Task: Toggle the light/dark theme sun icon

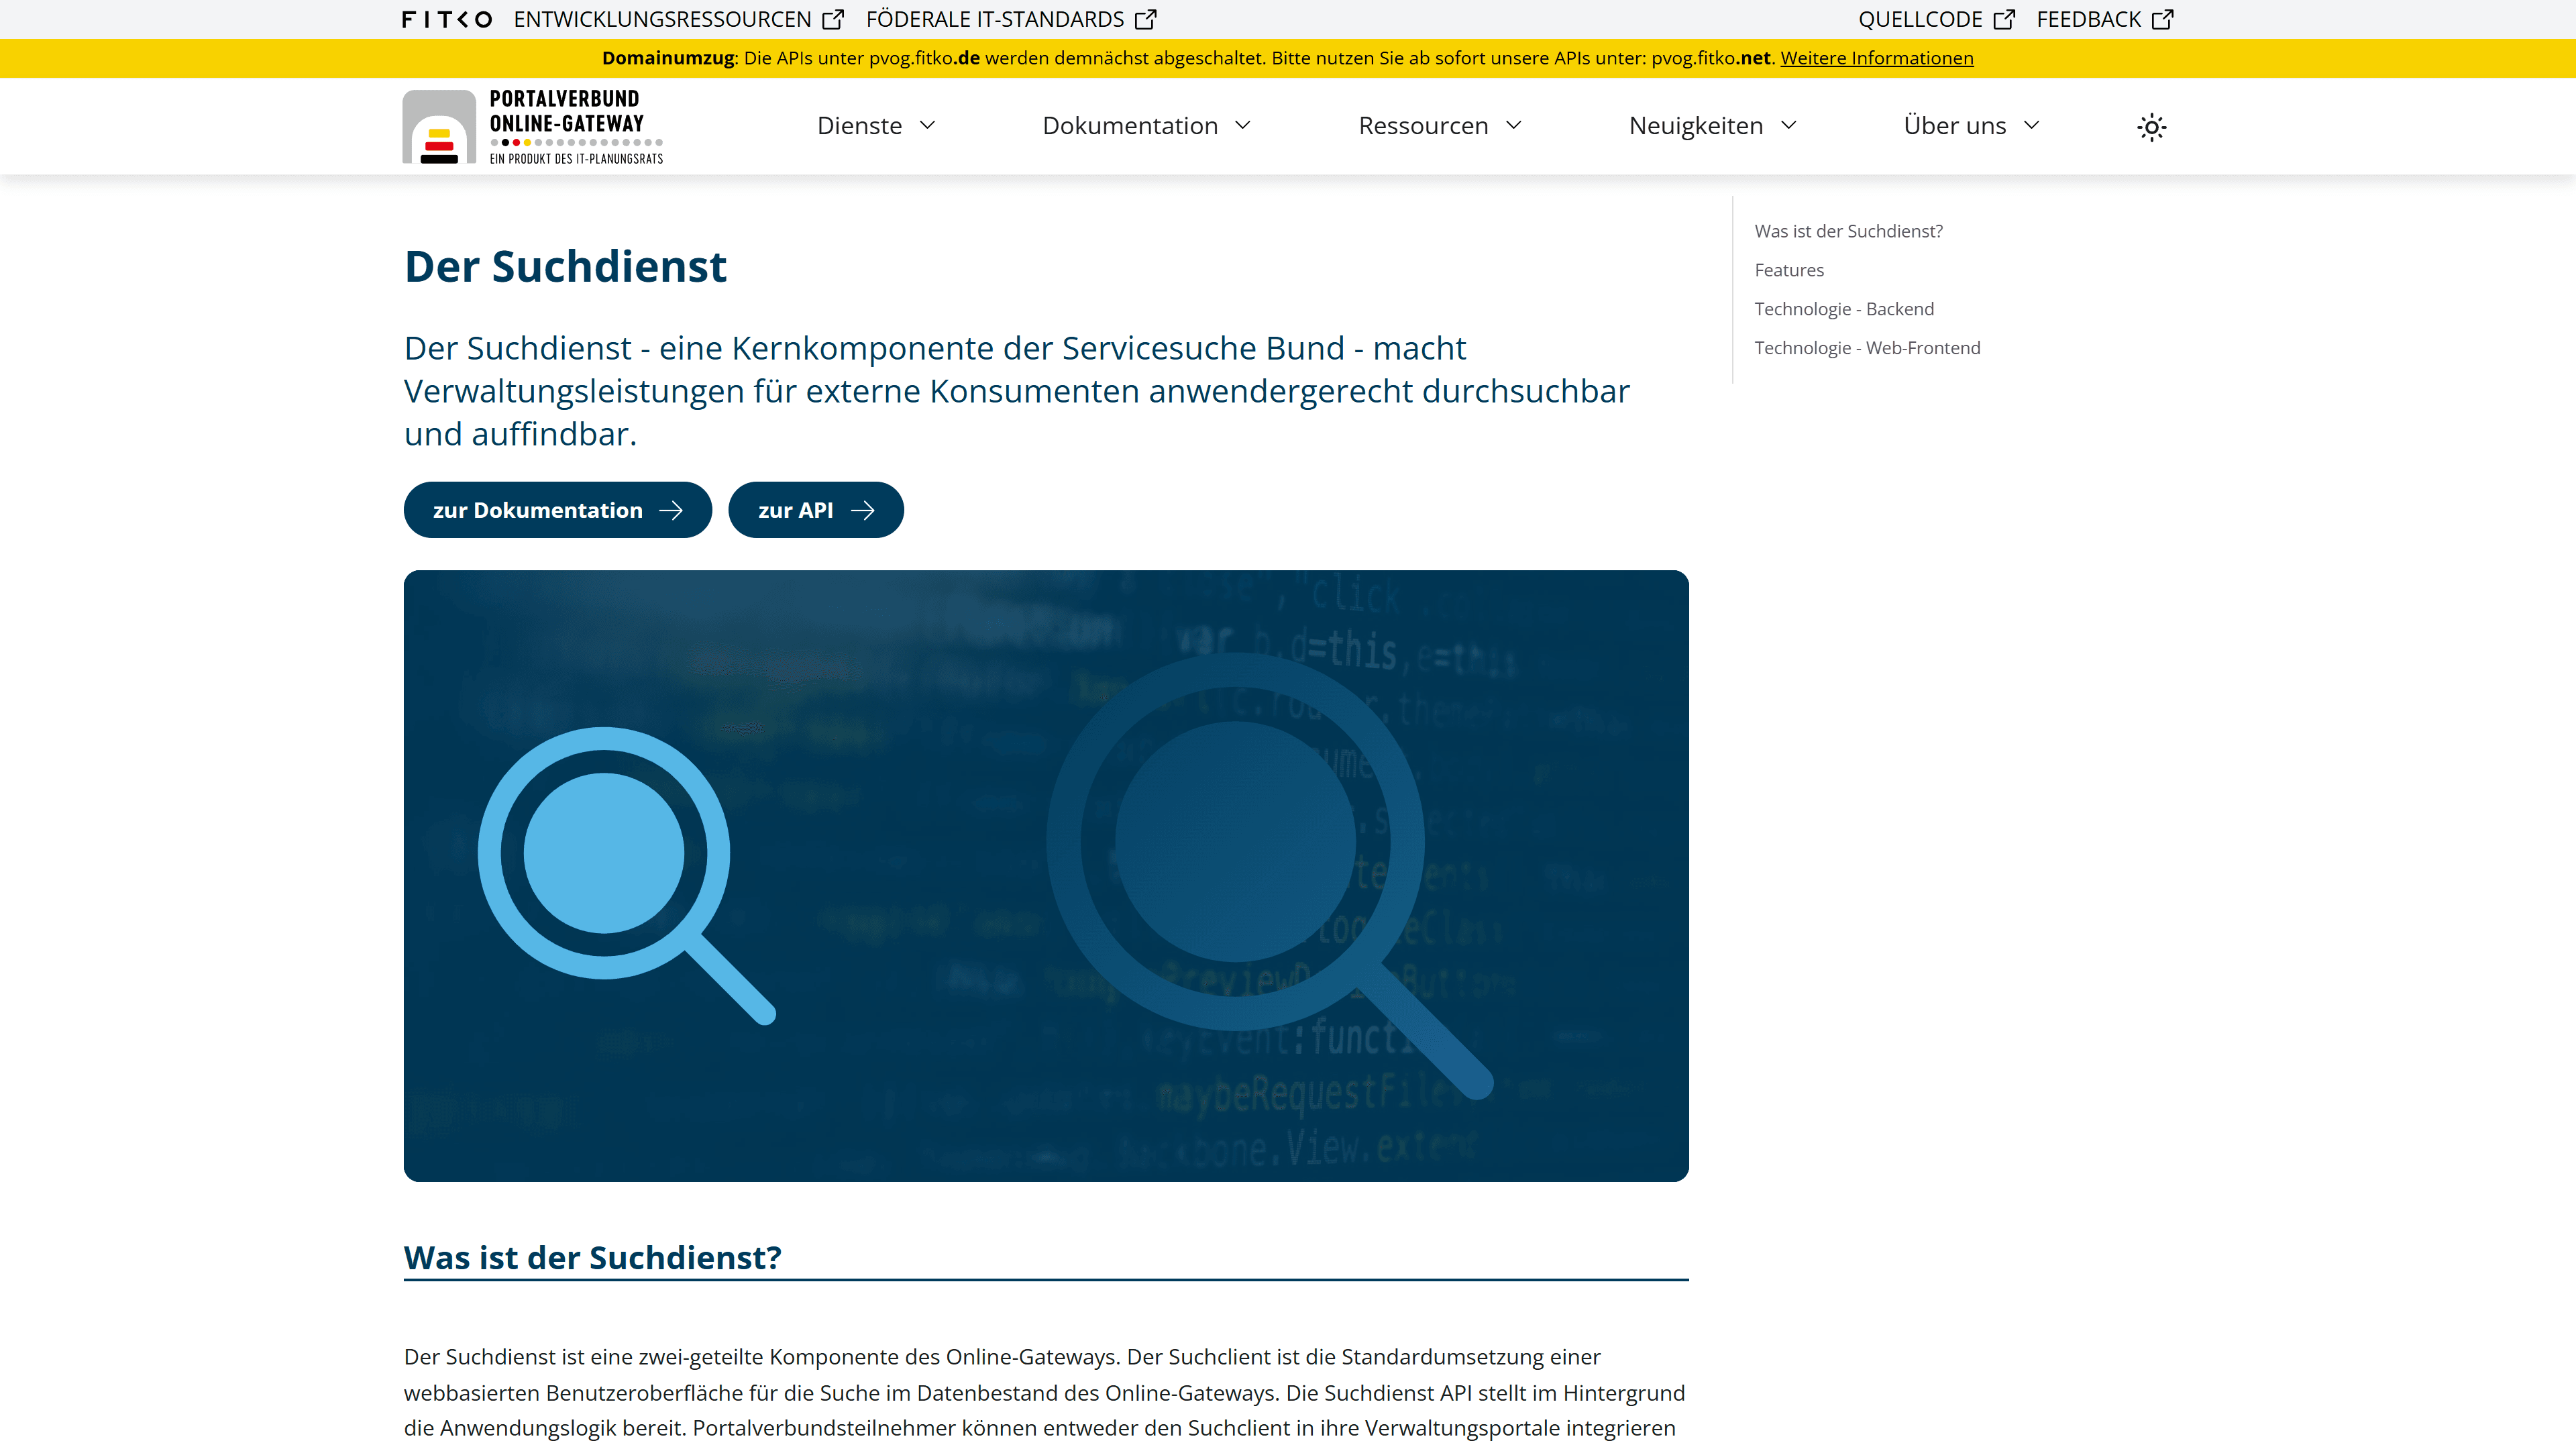Action: tap(2151, 127)
